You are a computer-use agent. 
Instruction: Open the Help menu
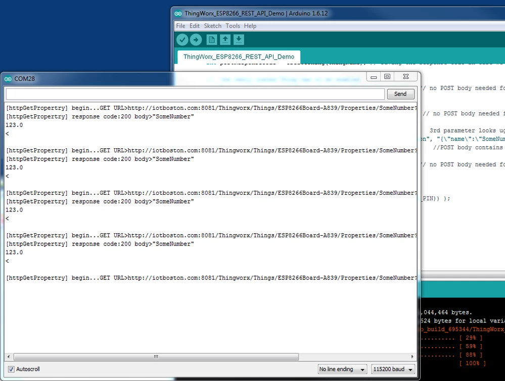[250, 26]
